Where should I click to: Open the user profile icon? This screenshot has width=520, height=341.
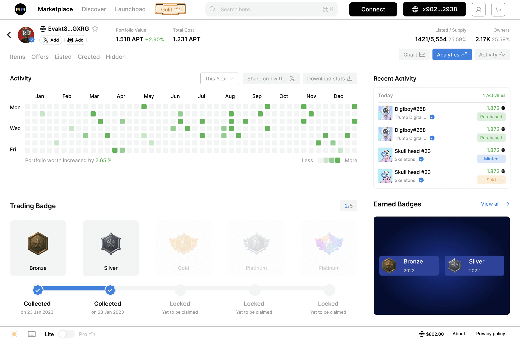[x=478, y=10]
